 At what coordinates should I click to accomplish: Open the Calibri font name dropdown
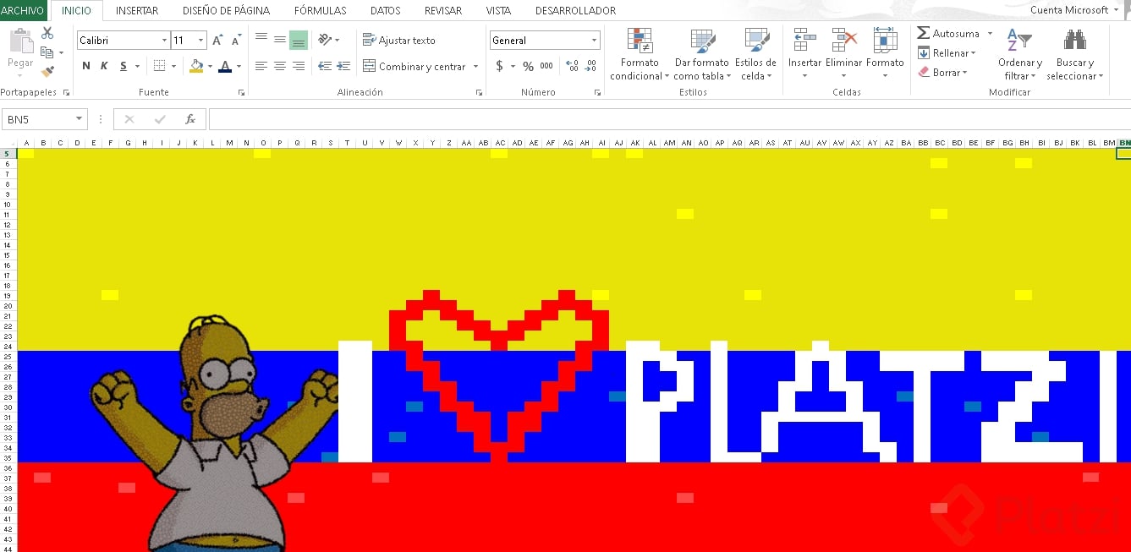[x=164, y=41]
